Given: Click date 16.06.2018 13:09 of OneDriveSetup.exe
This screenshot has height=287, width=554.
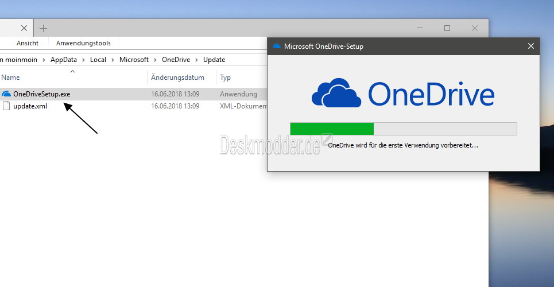Looking at the screenshot, I should point(175,94).
